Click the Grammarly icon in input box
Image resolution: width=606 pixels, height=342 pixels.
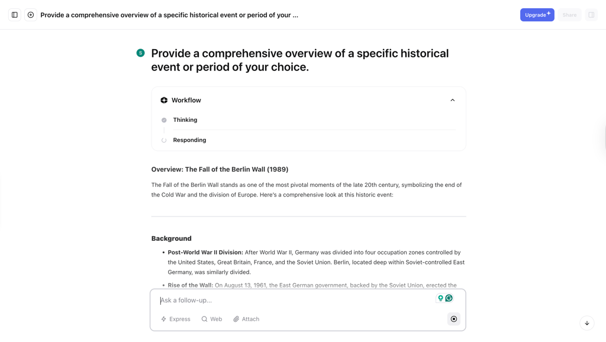click(x=449, y=298)
